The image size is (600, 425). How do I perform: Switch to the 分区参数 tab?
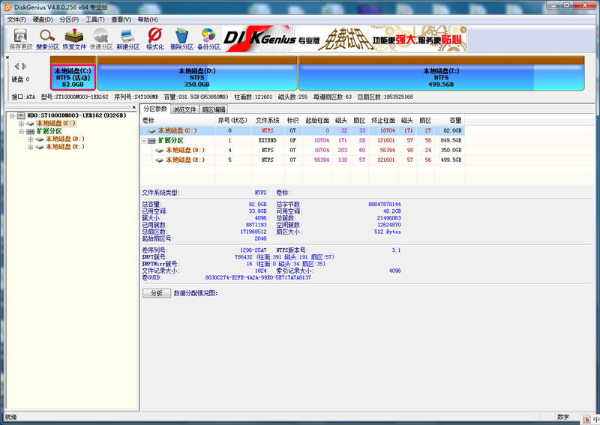pos(155,109)
